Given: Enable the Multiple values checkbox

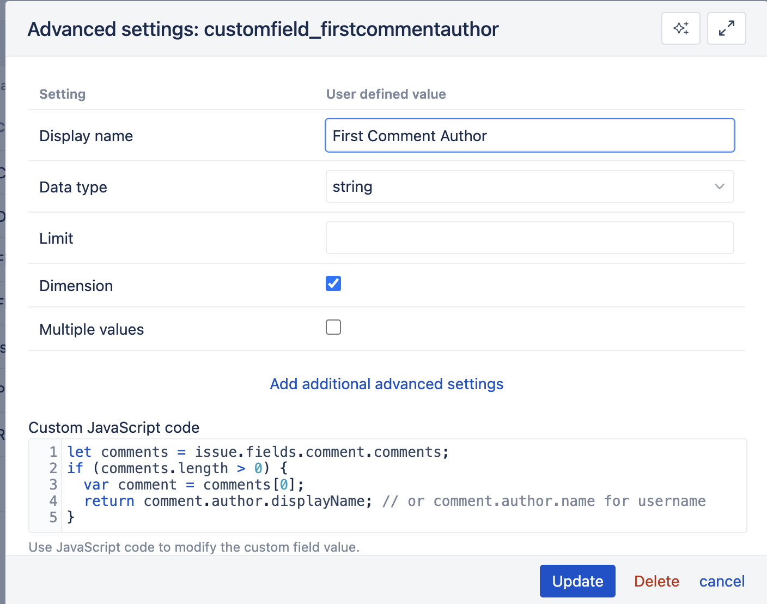Looking at the screenshot, I should (x=333, y=327).
